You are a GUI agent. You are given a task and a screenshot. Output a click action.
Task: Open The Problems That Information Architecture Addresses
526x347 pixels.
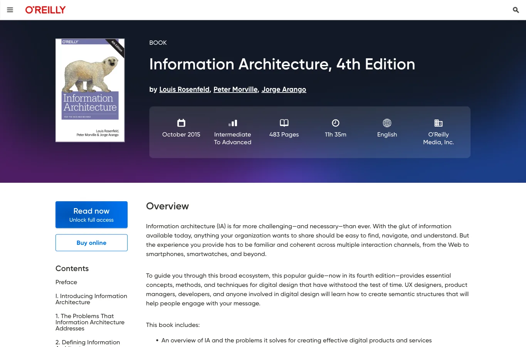tap(90, 322)
